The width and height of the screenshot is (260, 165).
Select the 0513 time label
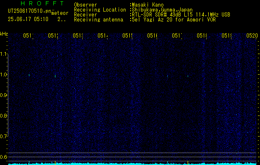(x=78, y=35)
